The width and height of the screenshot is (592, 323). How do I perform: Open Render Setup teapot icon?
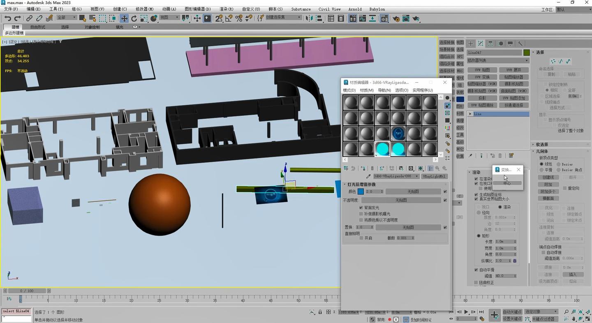(x=396, y=18)
